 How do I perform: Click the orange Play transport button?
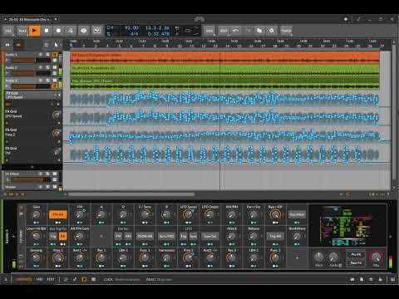tap(34, 31)
